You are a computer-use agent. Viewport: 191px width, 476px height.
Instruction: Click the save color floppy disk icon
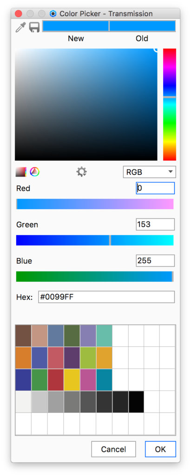click(x=34, y=27)
